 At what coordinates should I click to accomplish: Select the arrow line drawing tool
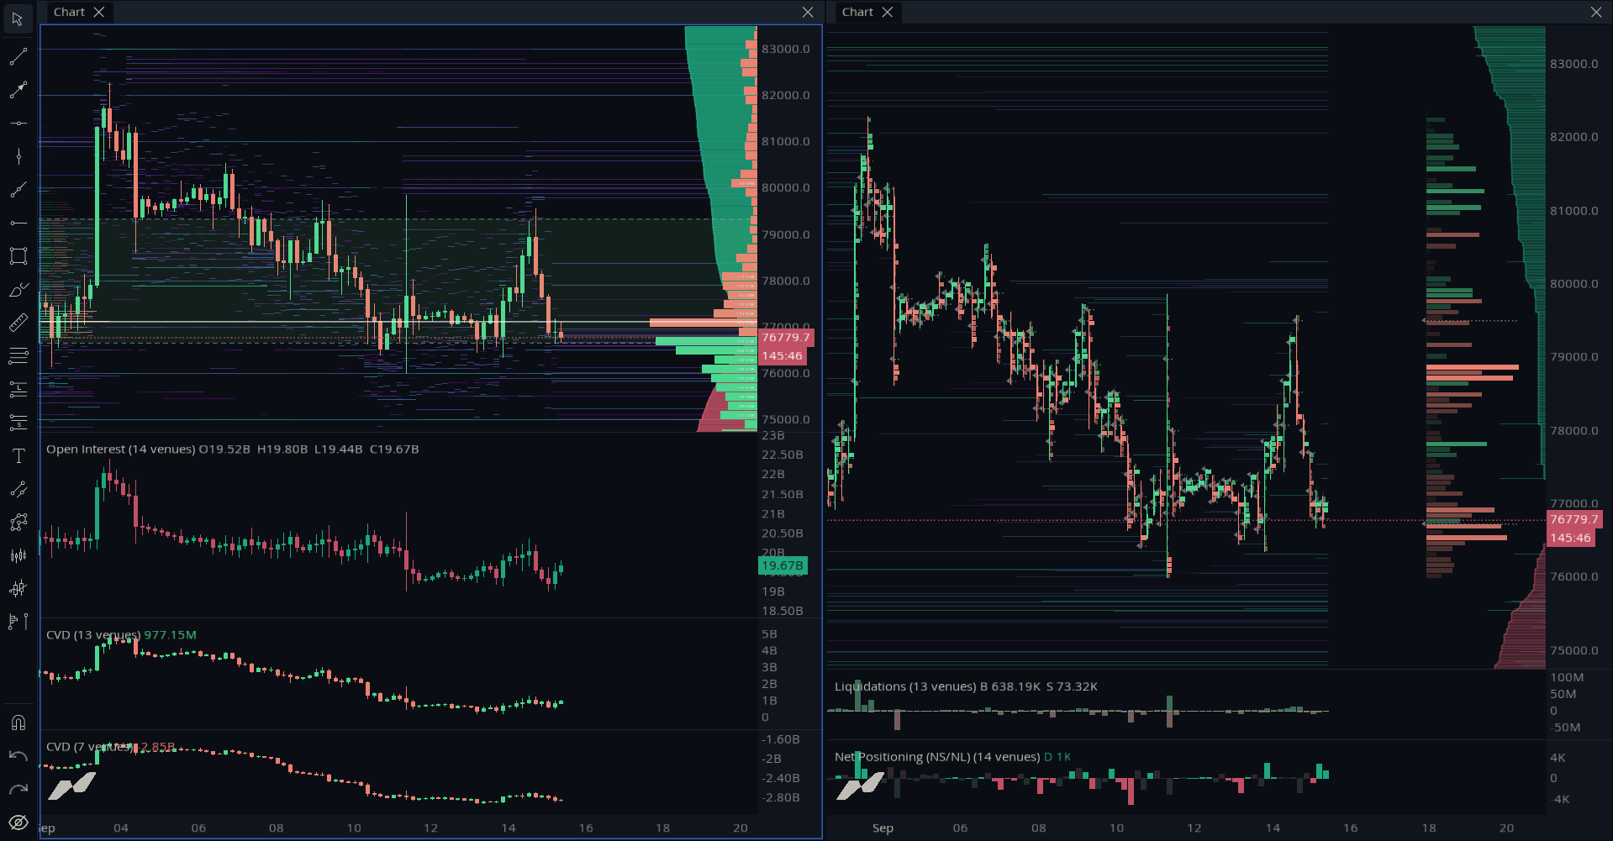(x=18, y=90)
